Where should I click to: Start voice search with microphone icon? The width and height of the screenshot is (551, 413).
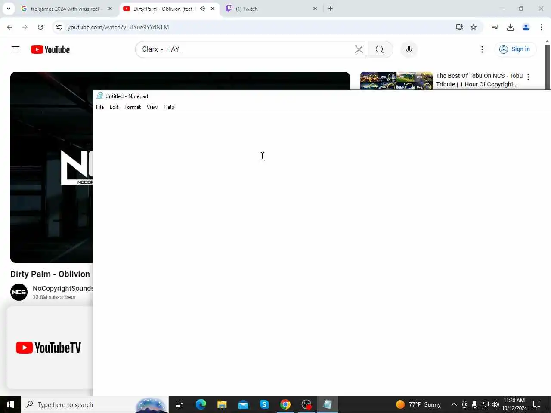[x=409, y=49]
